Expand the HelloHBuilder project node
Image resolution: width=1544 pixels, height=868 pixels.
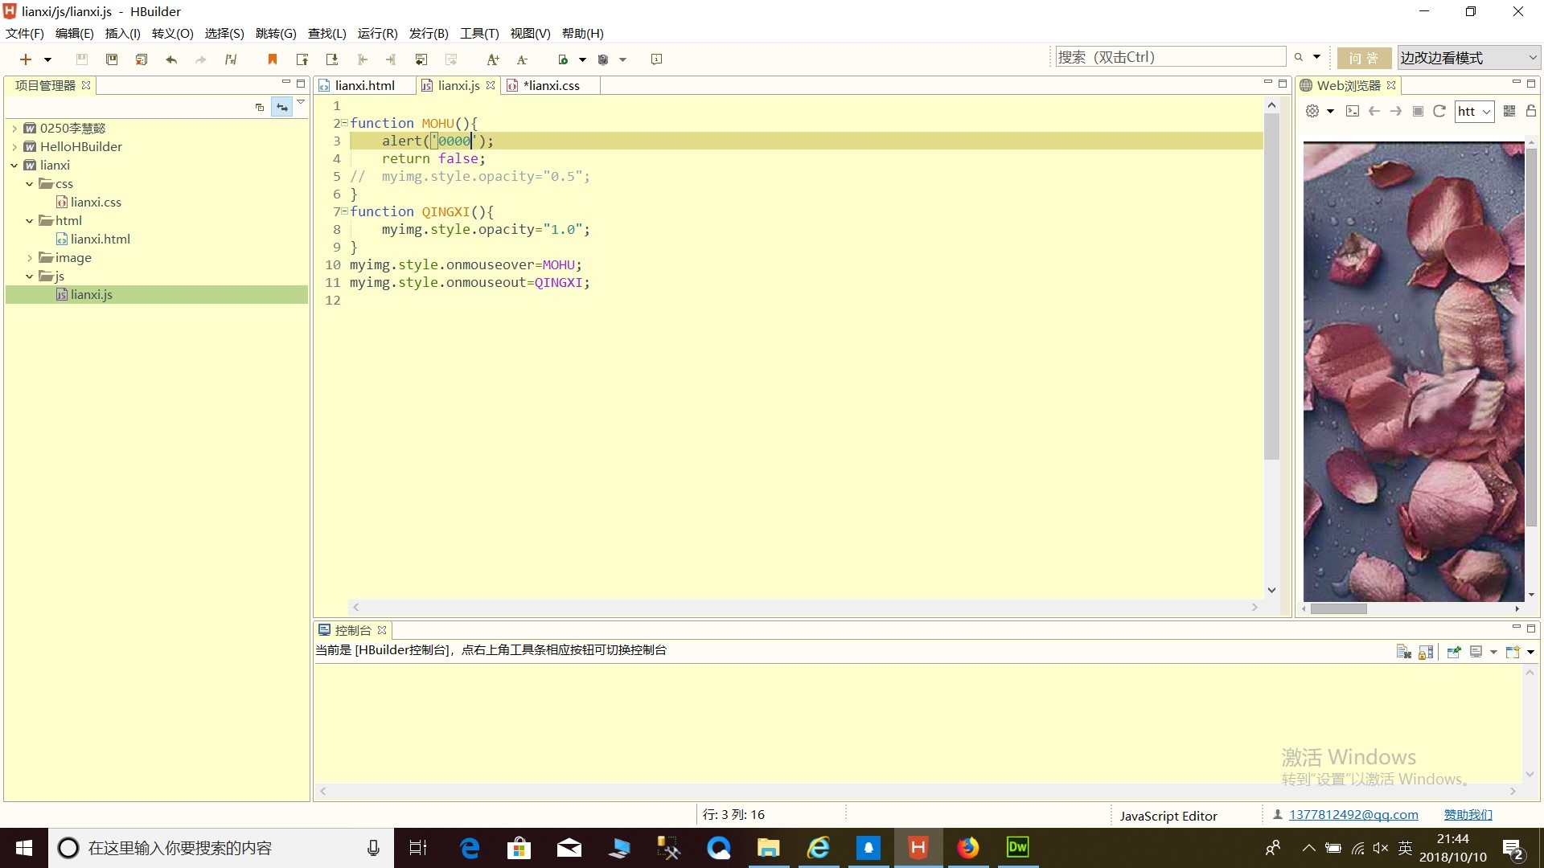point(14,147)
